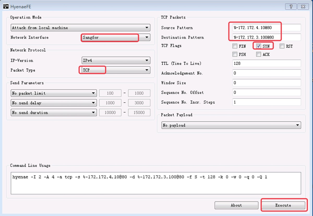This screenshot has width=313, height=216.
Task: Enable the PSH flag checkbox
Action: [235, 54]
